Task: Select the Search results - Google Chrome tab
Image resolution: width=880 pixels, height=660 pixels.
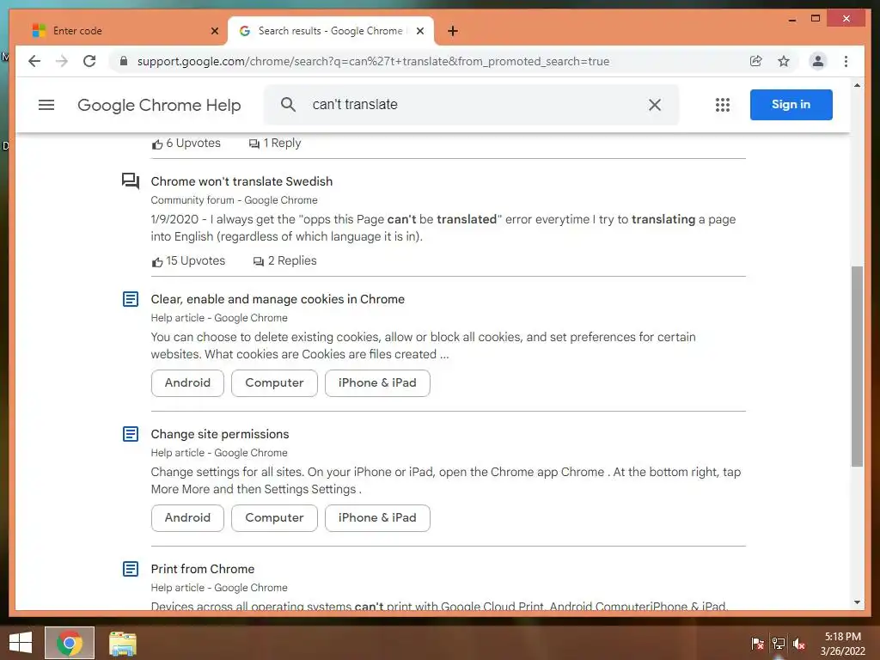Action: 331,31
